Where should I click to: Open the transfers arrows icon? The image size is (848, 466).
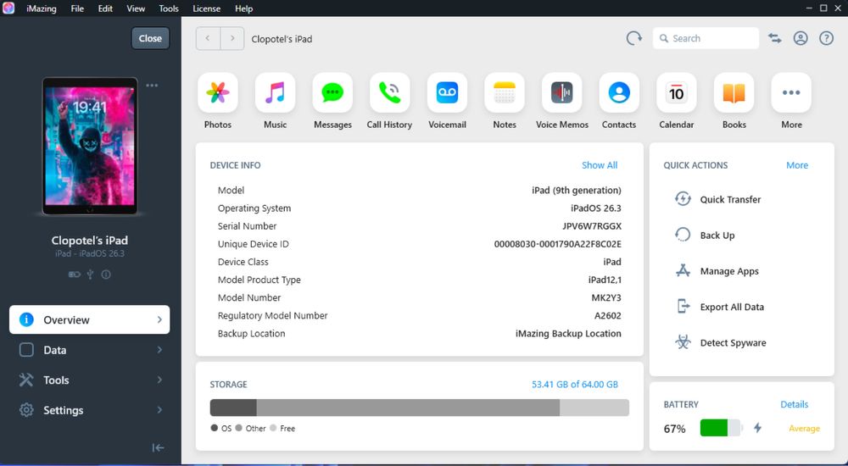click(774, 38)
